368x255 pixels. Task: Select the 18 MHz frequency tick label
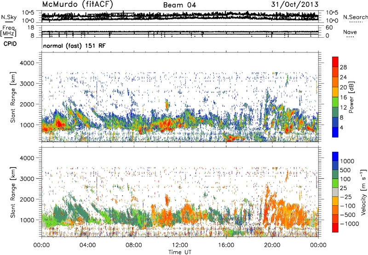coord(31,28)
